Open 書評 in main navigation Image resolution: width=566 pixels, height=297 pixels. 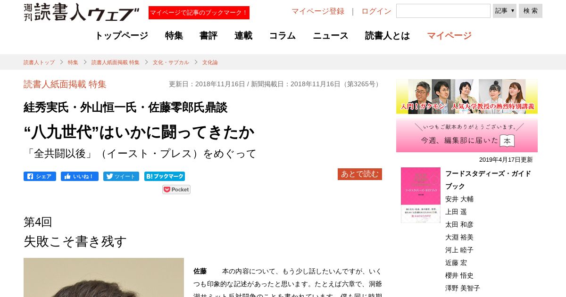click(x=208, y=35)
